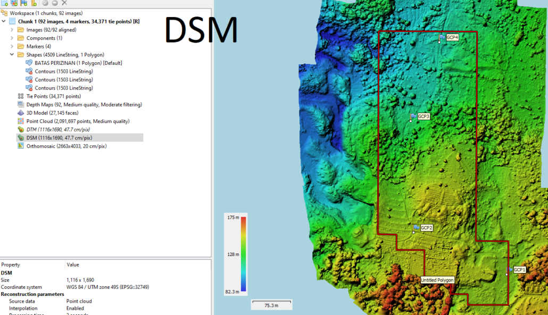Click the Depth Maps icon
Screen dimensions: 548x315
21,104
